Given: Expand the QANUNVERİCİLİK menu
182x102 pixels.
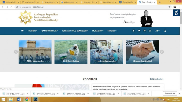Looking at the screenshot, I should coord(50,31).
